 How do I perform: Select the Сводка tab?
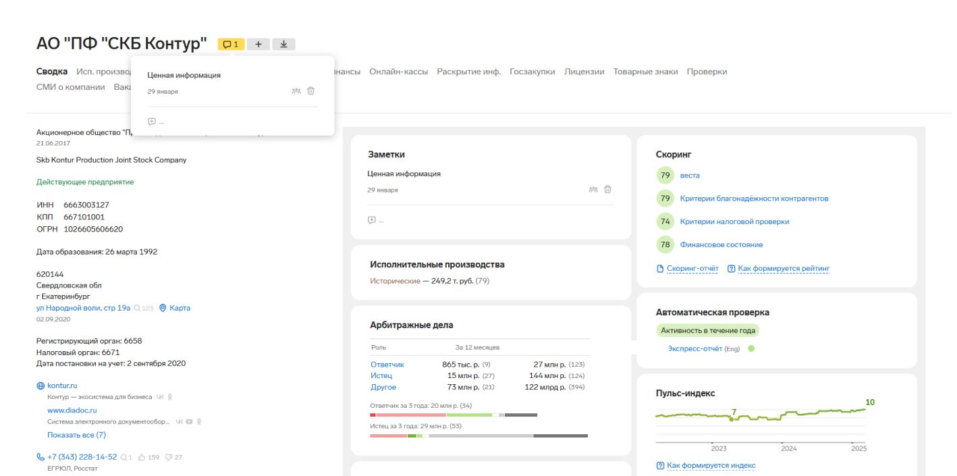(x=52, y=72)
